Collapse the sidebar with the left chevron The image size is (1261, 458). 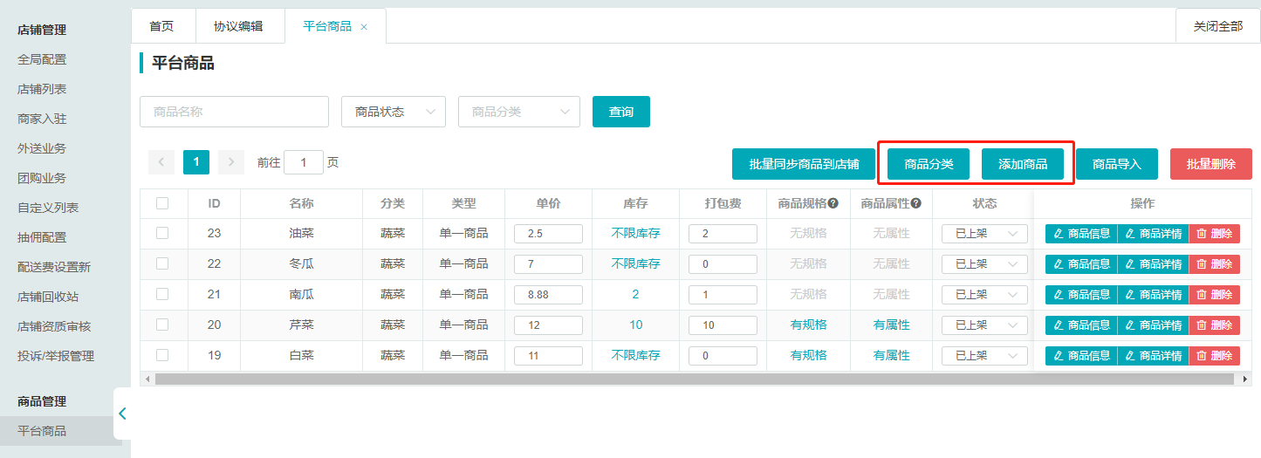(x=122, y=414)
